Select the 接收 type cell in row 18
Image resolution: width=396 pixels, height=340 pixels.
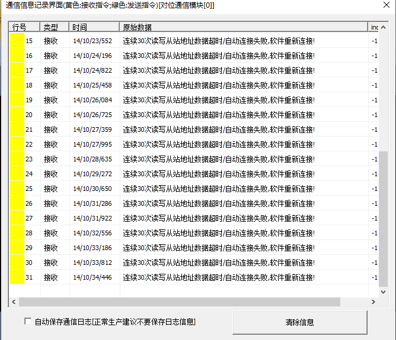(50, 85)
